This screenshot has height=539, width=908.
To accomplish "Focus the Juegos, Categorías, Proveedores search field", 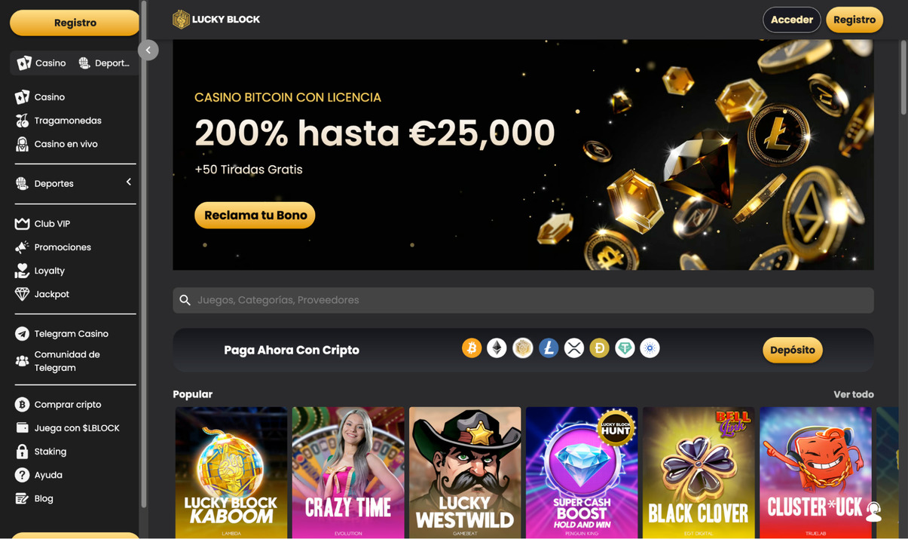I will click(523, 300).
